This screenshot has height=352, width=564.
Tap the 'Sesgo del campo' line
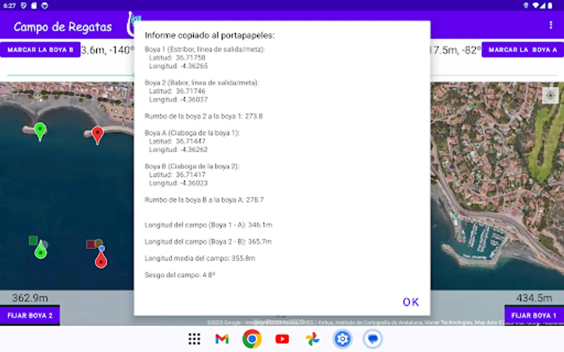pyautogui.click(x=180, y=275)
